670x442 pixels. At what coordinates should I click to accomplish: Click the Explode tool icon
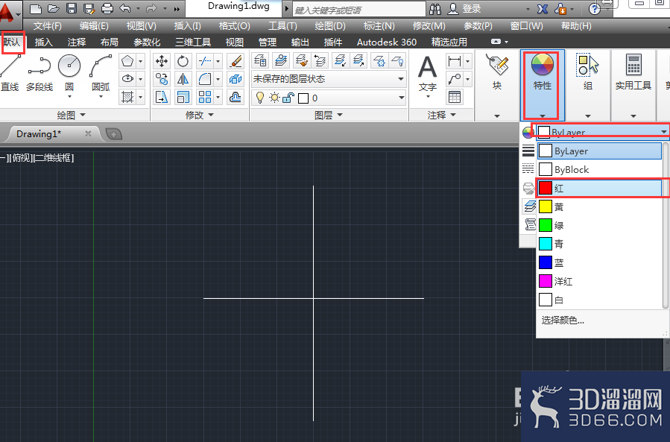(236, 79)
